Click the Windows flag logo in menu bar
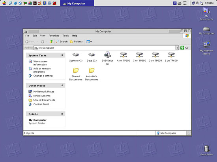The width and height of the screenshot is (217, 162). [187, 36]
